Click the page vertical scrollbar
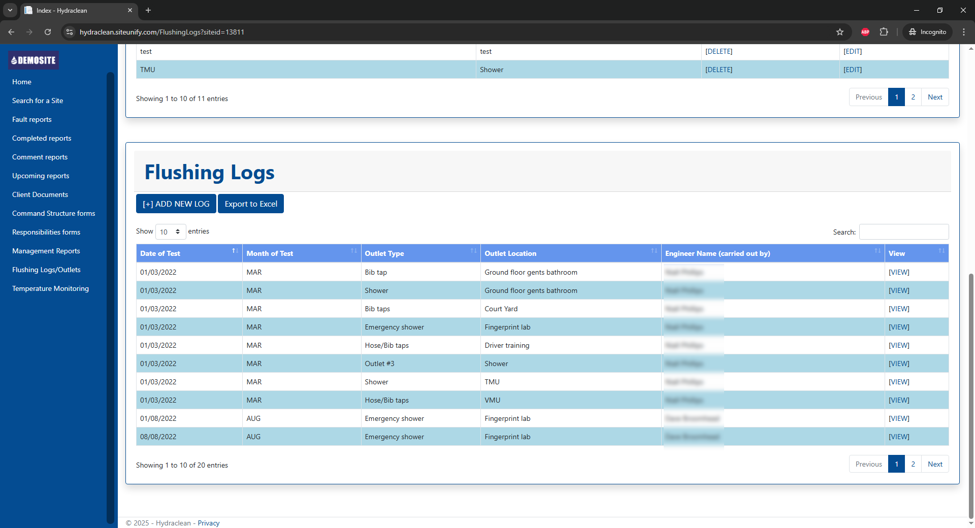Viewport: 975px width, 528px height. pyautogui.click(x=971, y=396)
